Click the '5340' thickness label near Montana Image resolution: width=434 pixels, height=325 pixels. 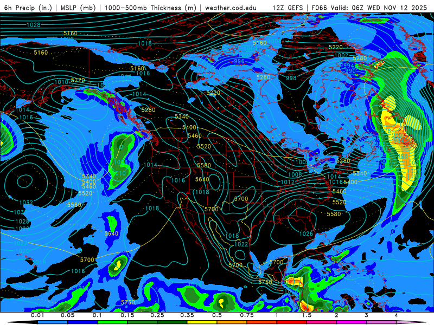[x=182, y=116]
